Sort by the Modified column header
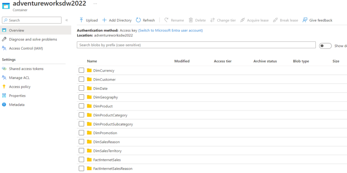Viewport: 347px width, 173px height. [182, 61]
